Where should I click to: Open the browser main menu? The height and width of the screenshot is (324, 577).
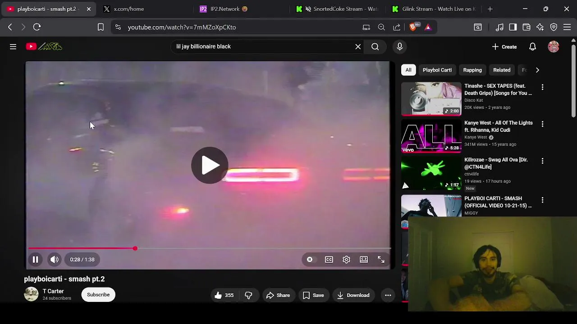point(568,27)
